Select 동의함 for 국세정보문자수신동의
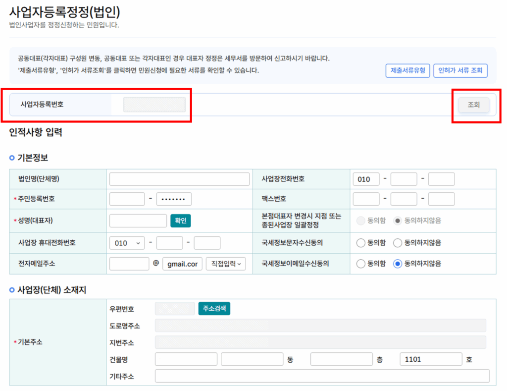 pyautogui.click(x=361, y=243)
